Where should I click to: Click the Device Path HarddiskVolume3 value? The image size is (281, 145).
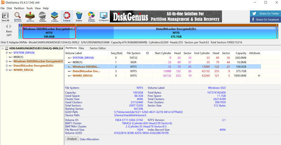(x=130, y=115)
